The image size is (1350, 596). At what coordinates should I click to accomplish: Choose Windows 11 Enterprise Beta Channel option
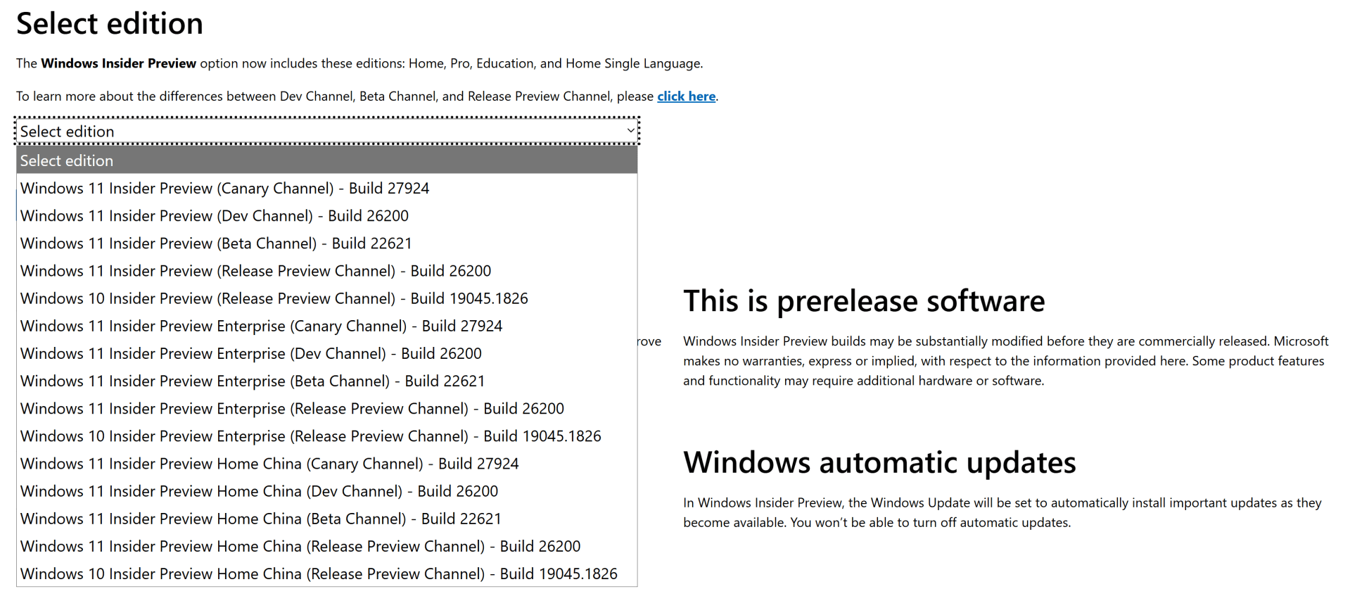coord(253,381)
